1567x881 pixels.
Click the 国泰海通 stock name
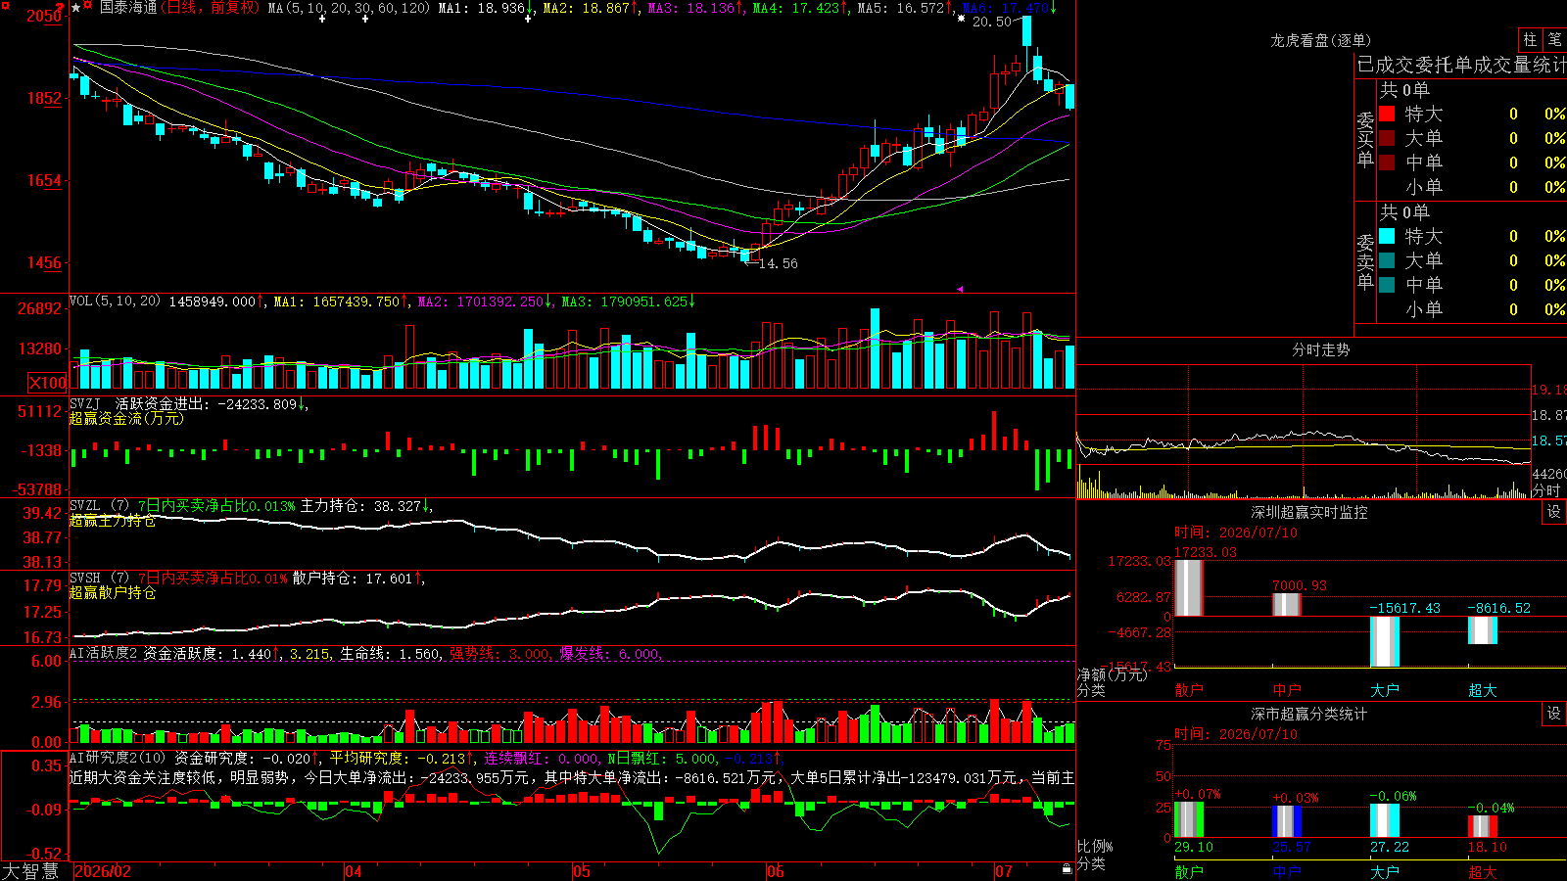click(x=128, y=8)
